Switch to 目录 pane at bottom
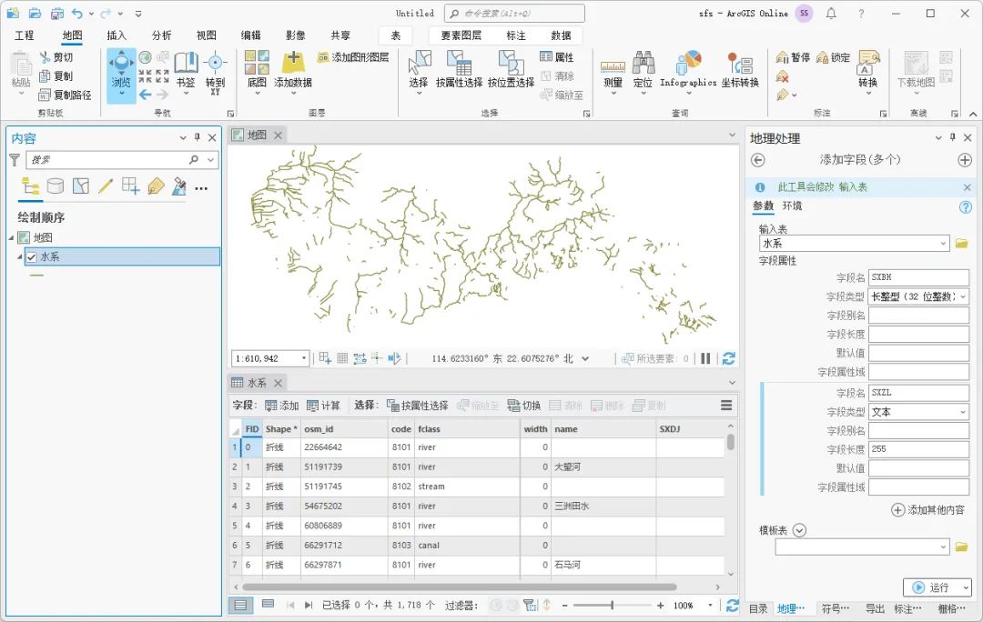Image resolution: width=983 pixels, height=622 pixels. 758,608
